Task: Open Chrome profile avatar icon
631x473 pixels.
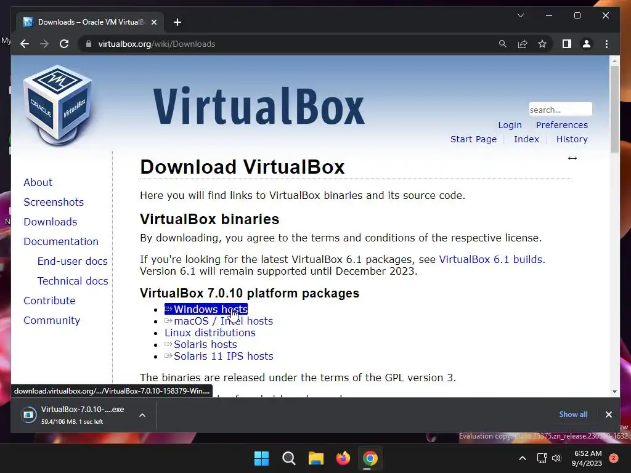Action: 587,44
